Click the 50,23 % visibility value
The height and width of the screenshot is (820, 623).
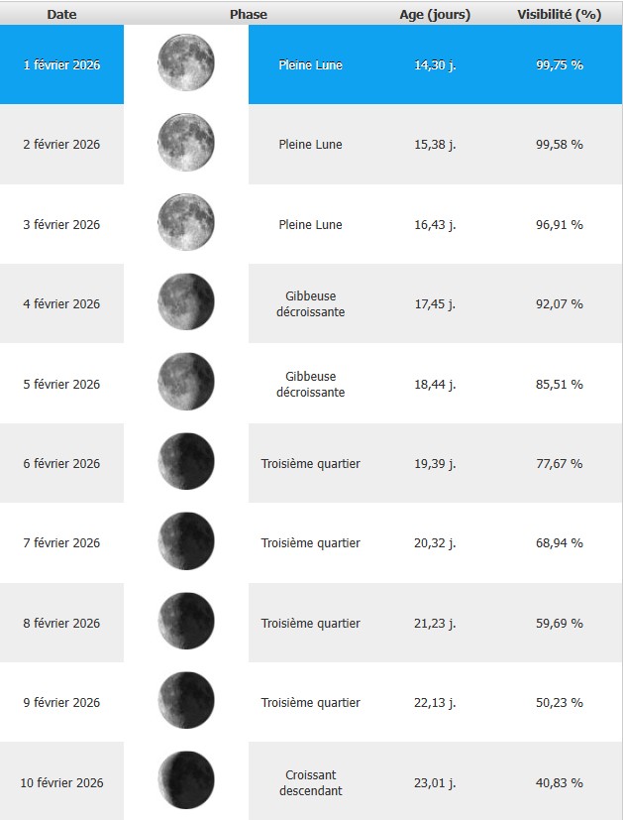click(x=560, y=703)
